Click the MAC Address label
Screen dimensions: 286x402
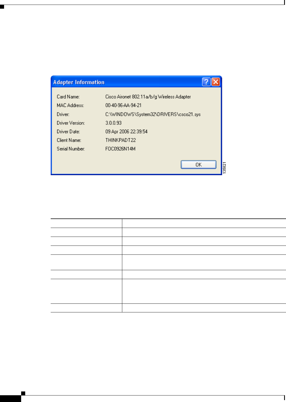point(70,105)
